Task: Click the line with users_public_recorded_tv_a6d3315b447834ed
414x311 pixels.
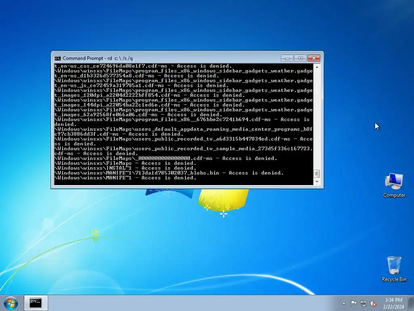Action: (x=184, y=141)
